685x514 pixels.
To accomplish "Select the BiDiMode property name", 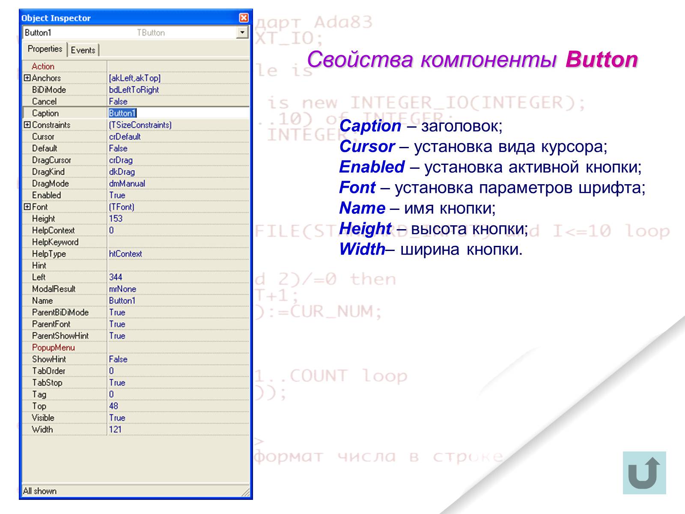I will [49, 90].
